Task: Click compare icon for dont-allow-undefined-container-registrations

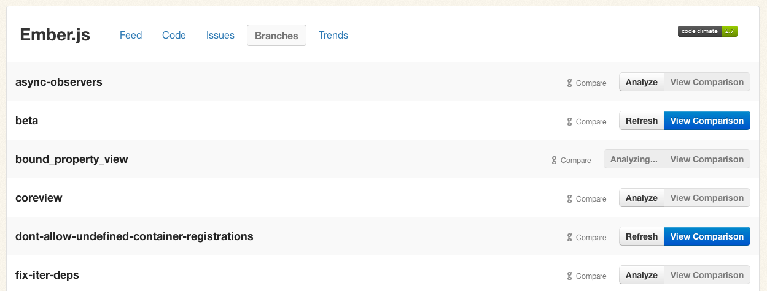Action: (x=569, y=238)
